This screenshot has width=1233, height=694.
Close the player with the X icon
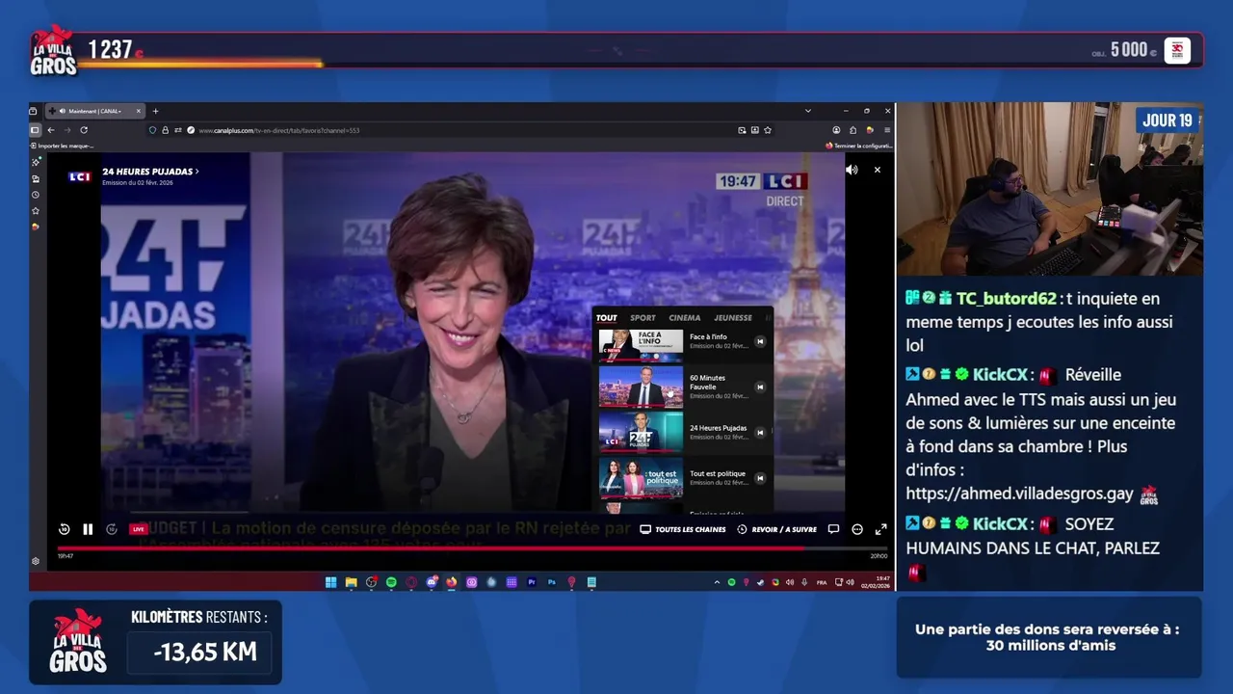pyautogui.click(x=877, y=170)
